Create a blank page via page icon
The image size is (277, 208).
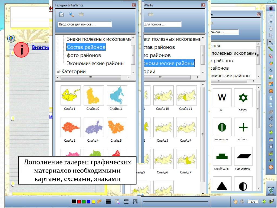(271, 98)
